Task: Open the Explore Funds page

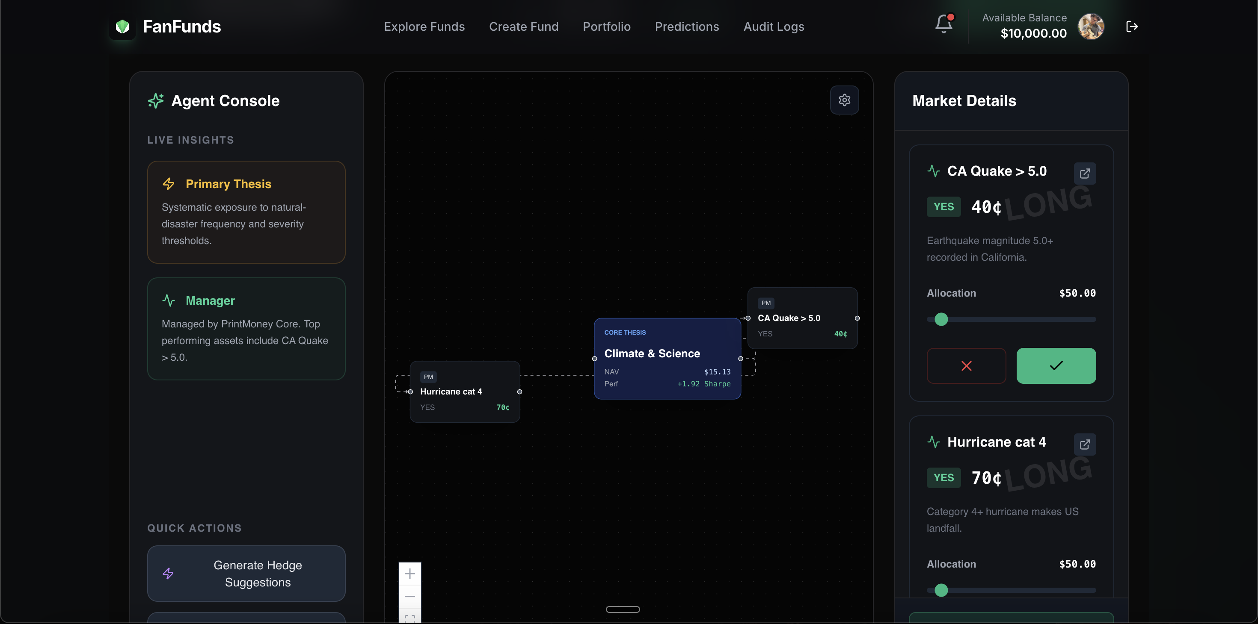Action: [x=424, y=26]
